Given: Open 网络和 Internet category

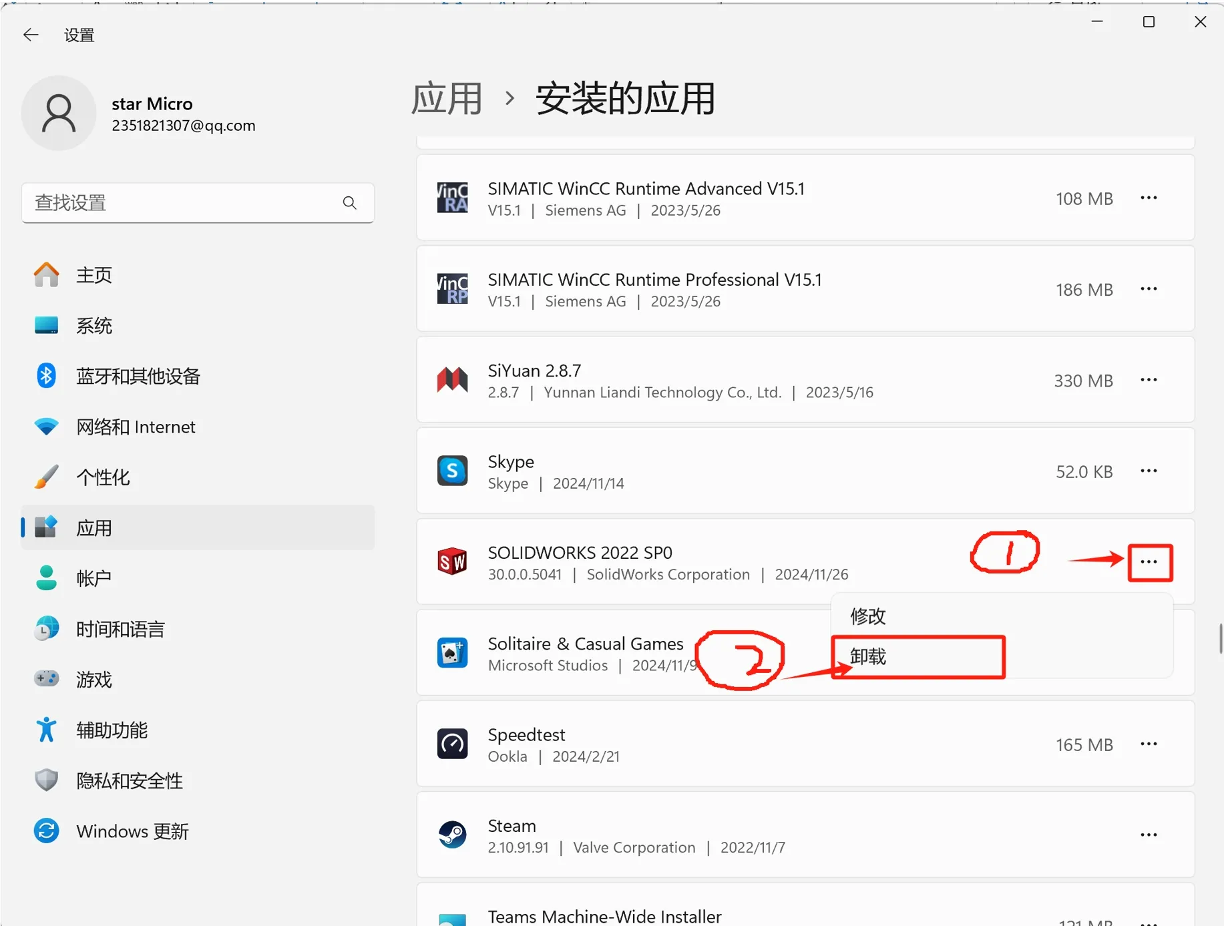Looking at the screenshot, I should point(198,427).
